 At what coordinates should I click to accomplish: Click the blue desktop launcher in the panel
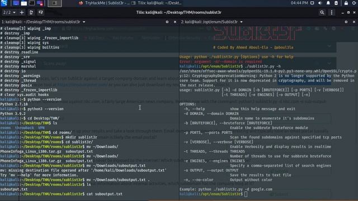pyautogui.click(x=16, y=3)
